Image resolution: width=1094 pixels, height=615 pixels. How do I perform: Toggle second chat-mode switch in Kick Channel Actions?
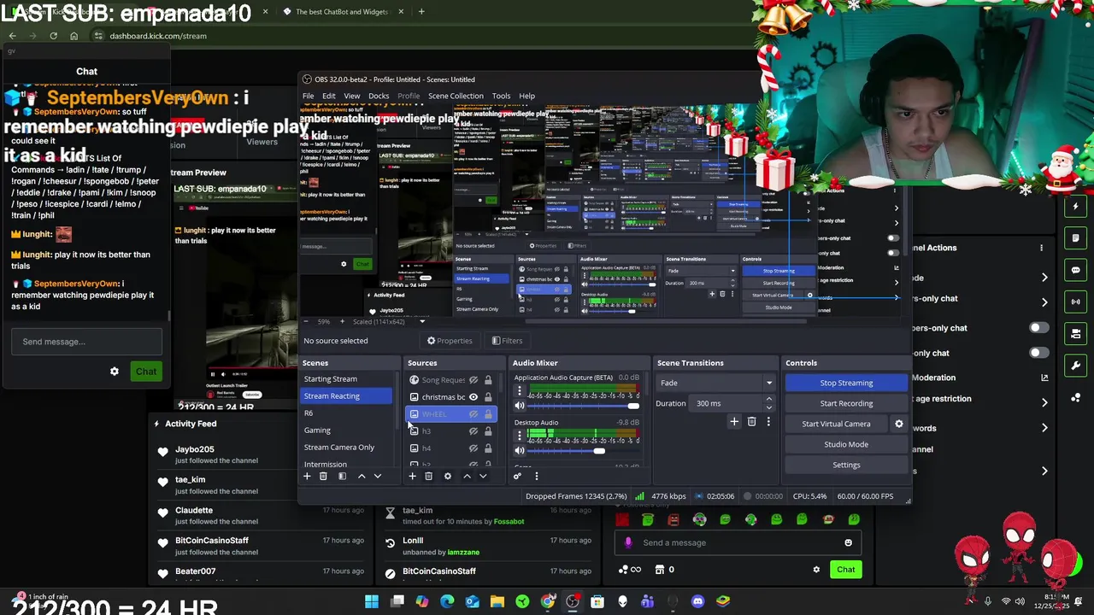pos(1038,353)
